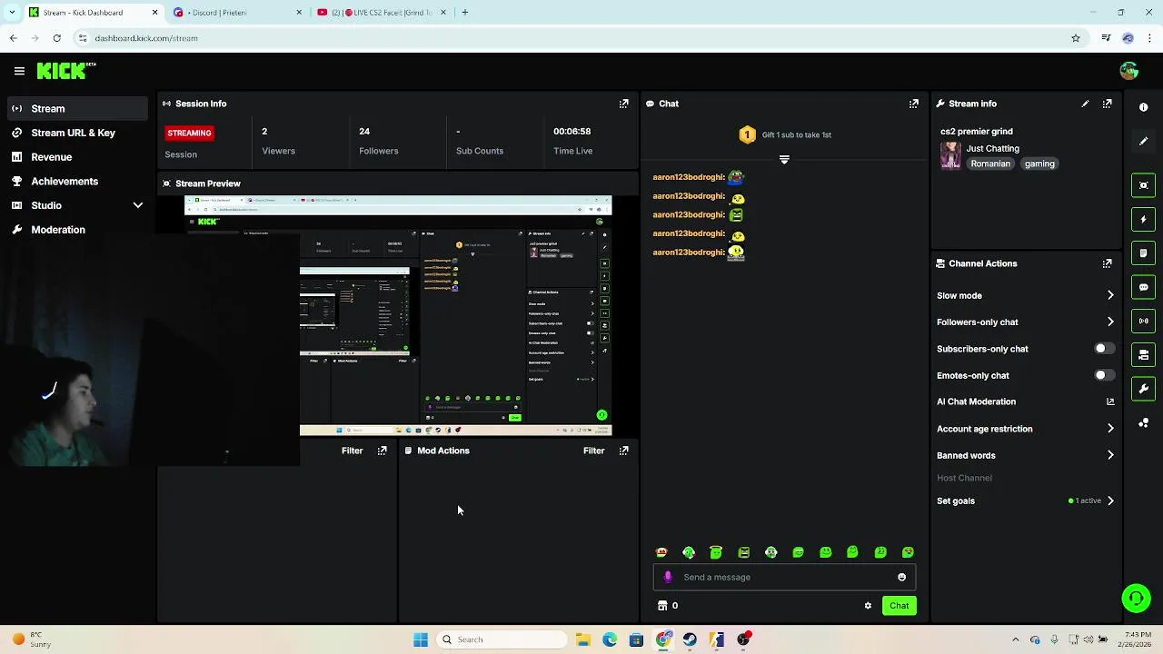This screenshot has width=1163, height=654.
Task: Click the three-dots cluster icon in sidebar
Action: (1143, 423)
